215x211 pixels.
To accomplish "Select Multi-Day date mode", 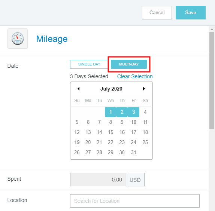I will (129, 64).
